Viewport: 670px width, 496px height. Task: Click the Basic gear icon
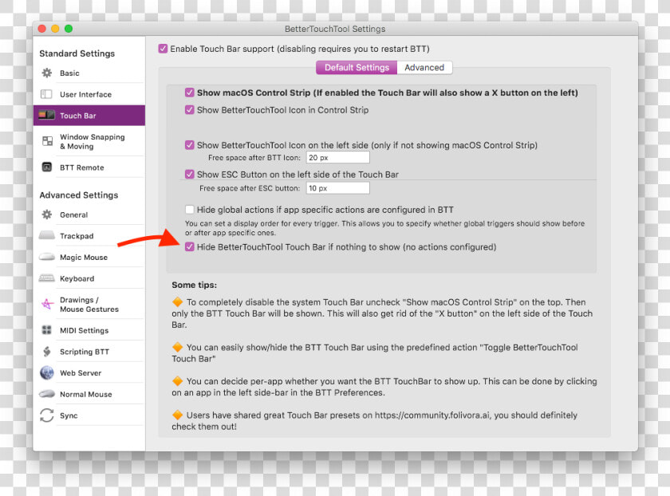click(x=47, y=73)
